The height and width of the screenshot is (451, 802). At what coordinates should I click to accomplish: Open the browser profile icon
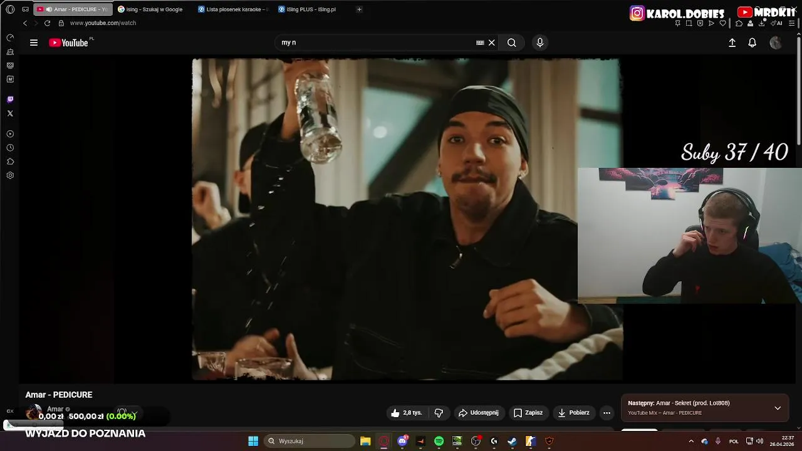750,23
